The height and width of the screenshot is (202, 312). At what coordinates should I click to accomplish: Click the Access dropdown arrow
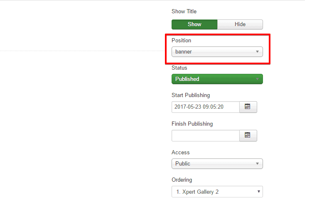click(x=258, y=163)
